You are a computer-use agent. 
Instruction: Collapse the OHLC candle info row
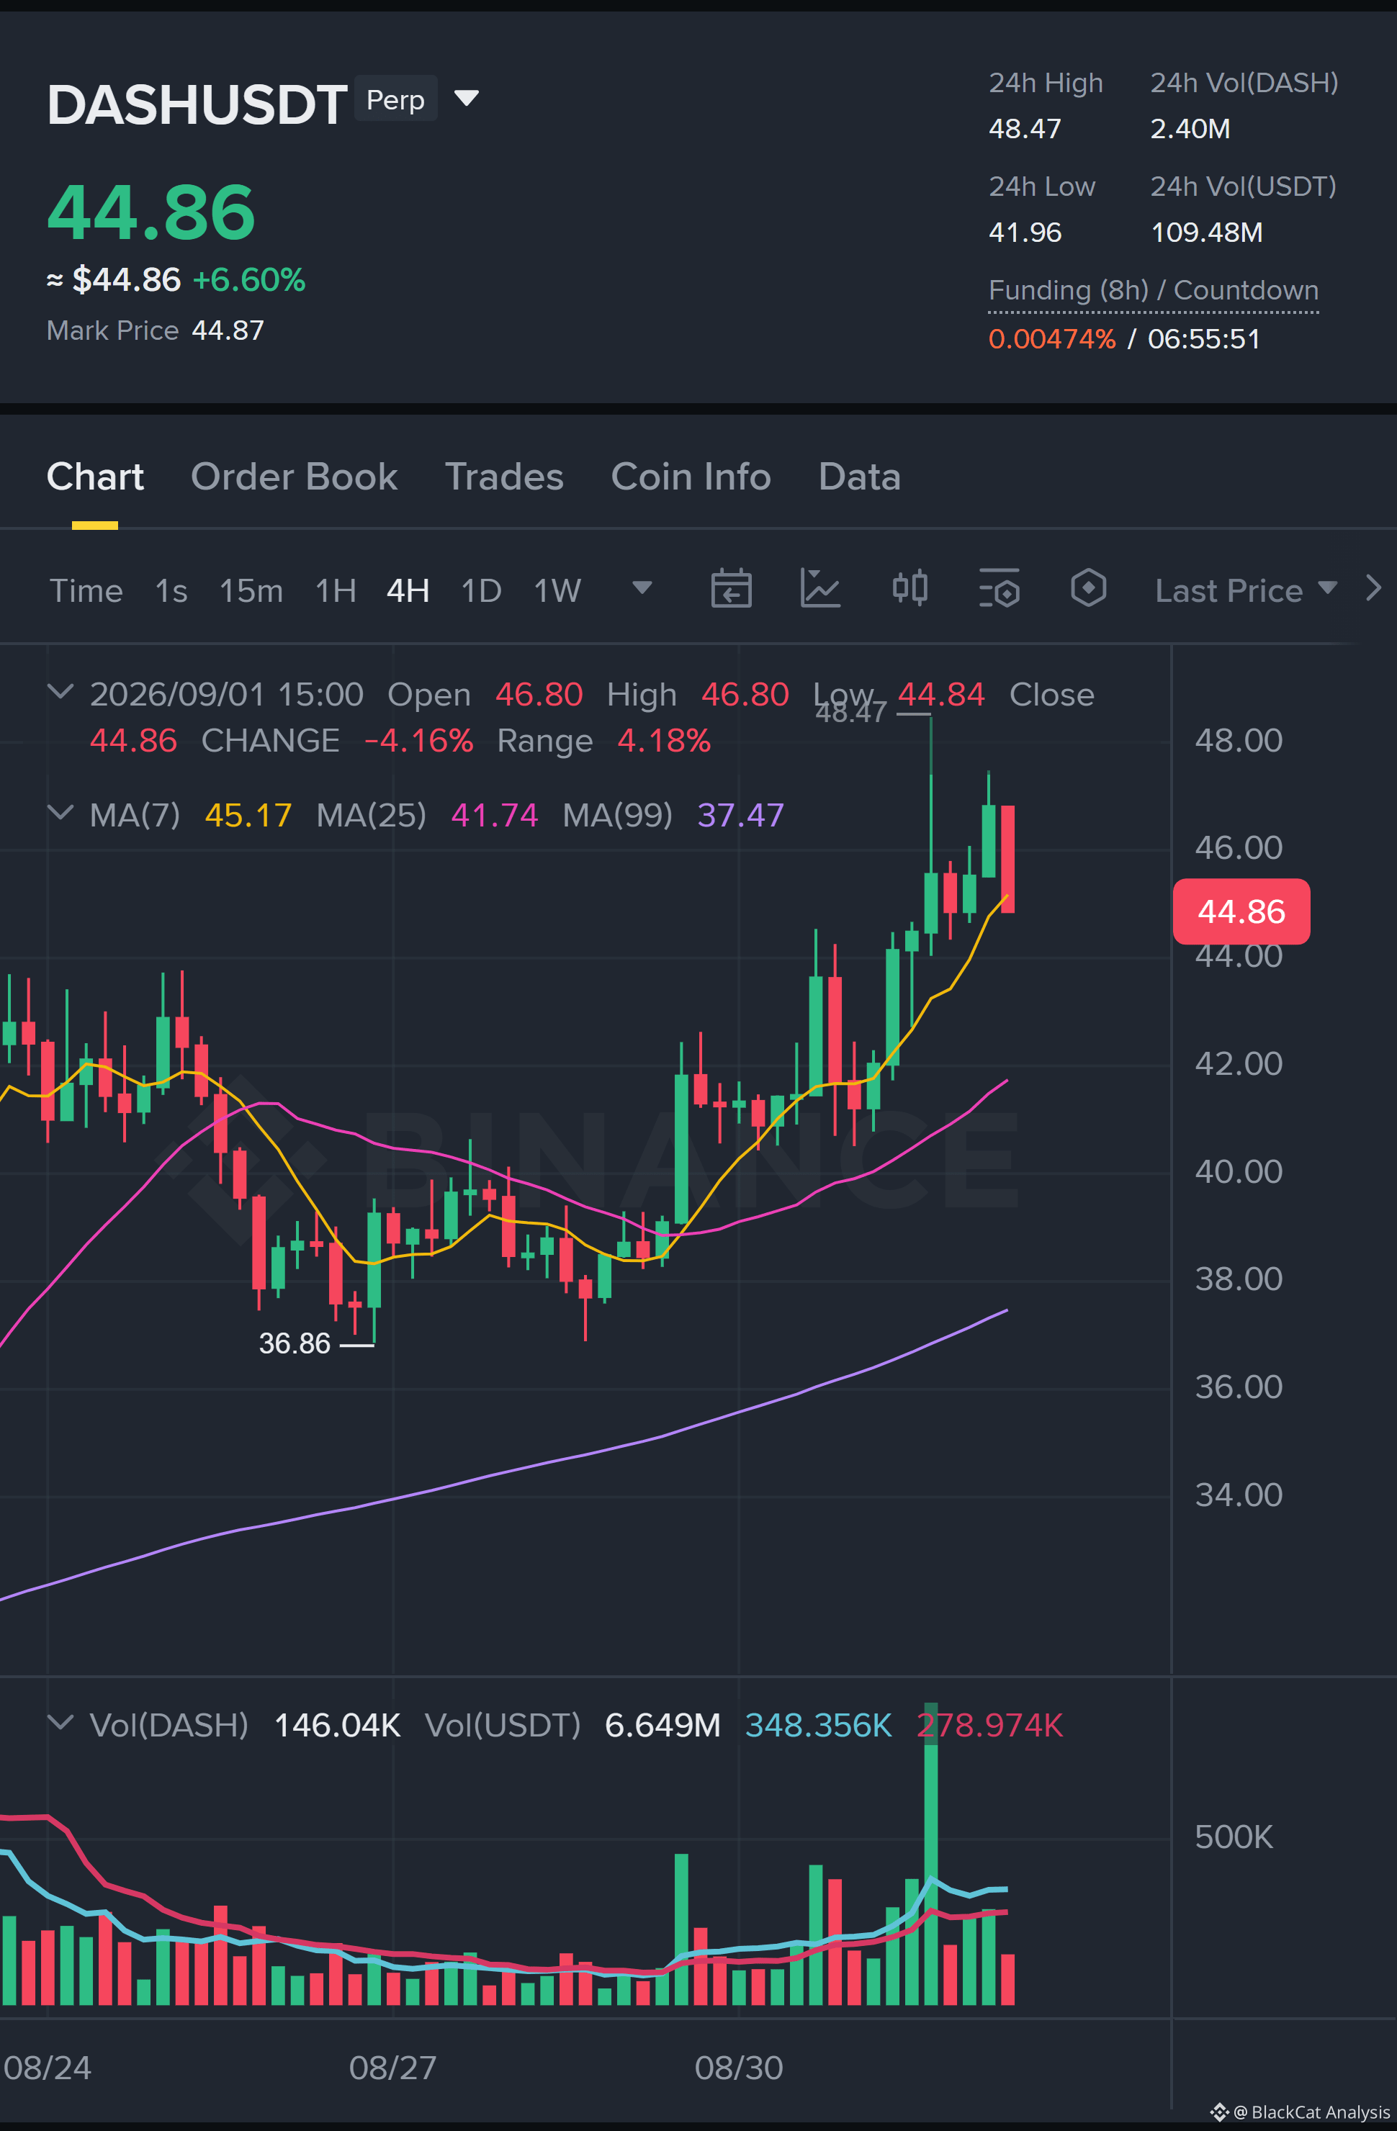pyautogui.click(x=60, y=692)
